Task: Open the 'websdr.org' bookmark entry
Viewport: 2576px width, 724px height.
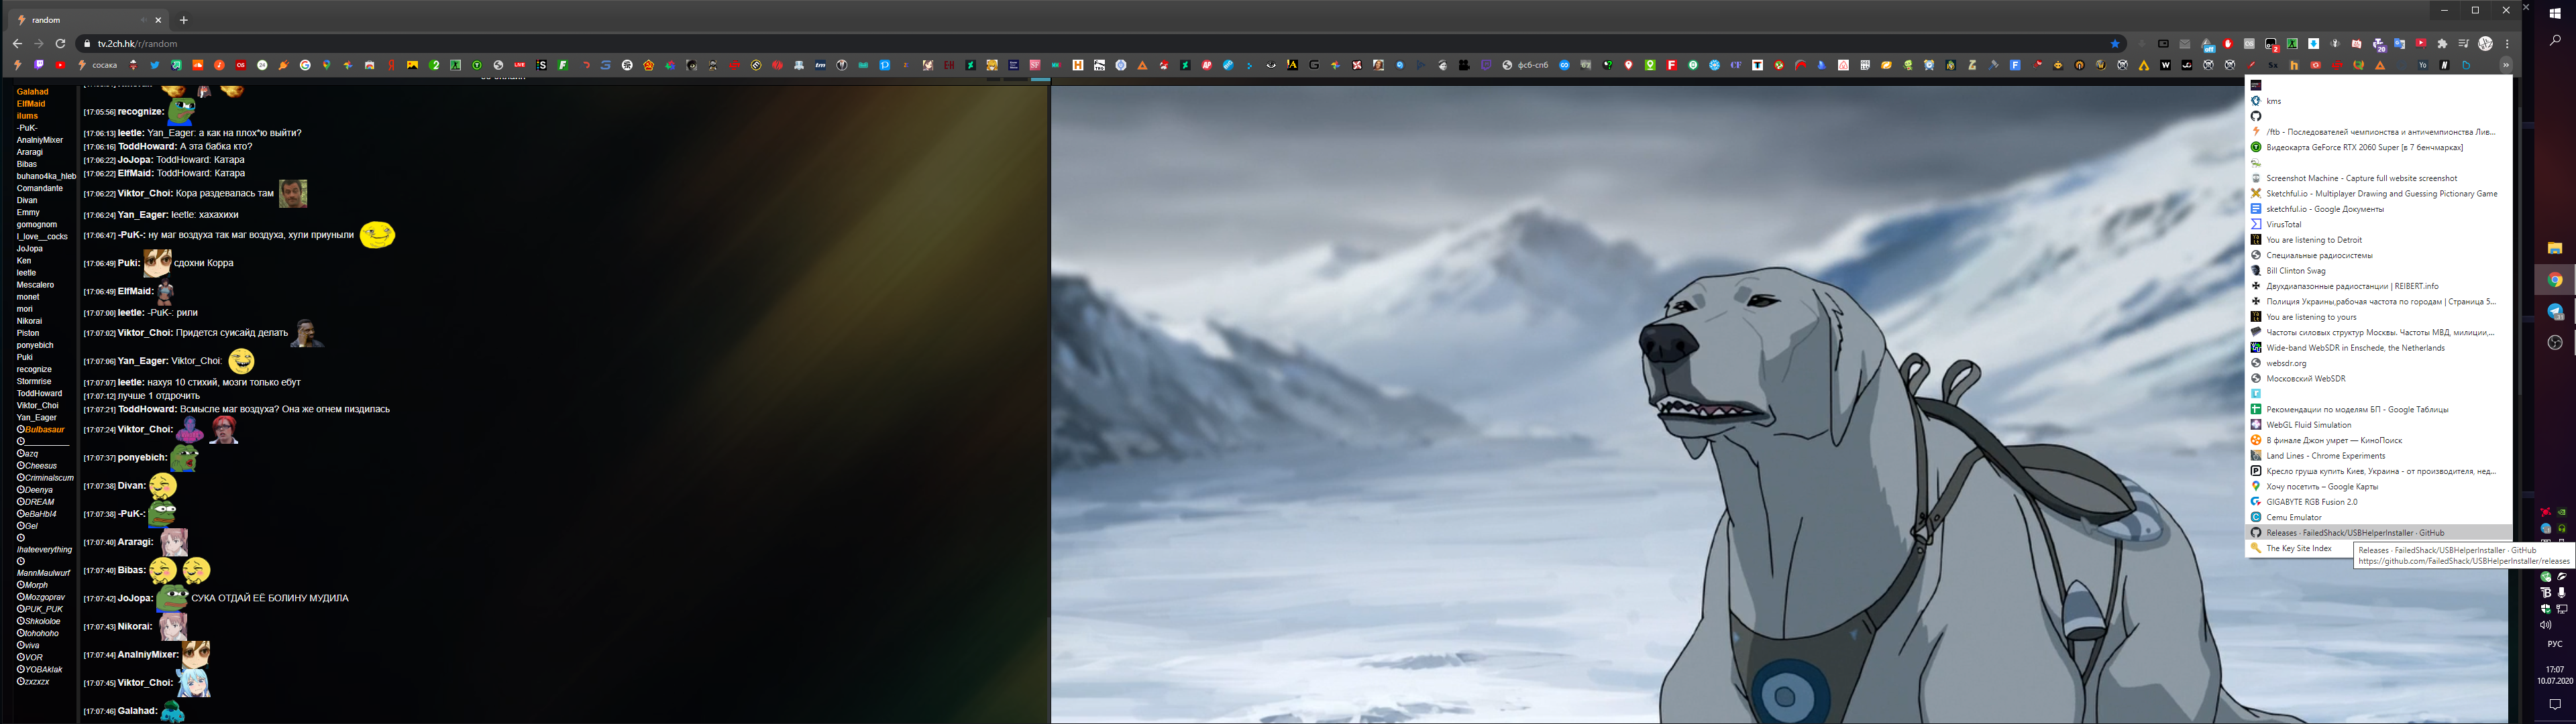Action: click(2379, 363)
